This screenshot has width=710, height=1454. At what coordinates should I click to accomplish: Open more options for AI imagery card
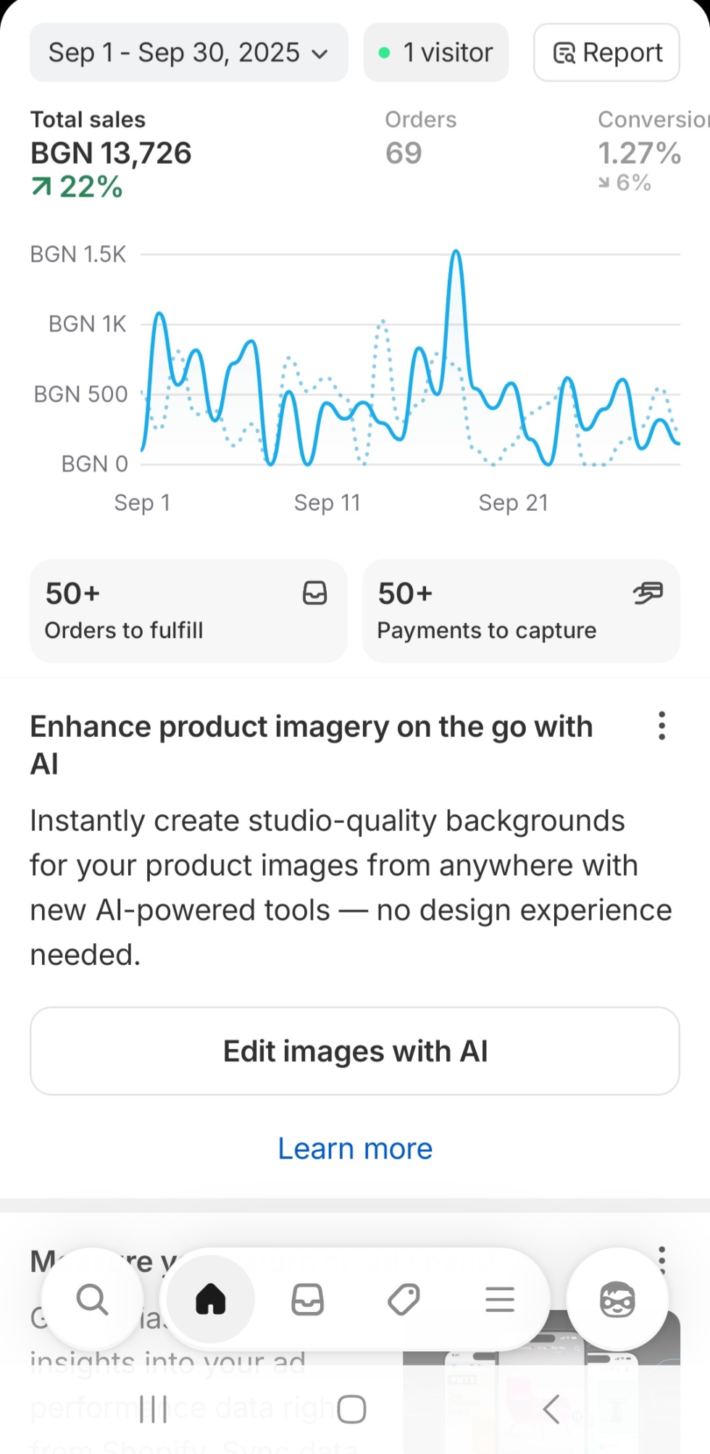click(x=661, y=726)
